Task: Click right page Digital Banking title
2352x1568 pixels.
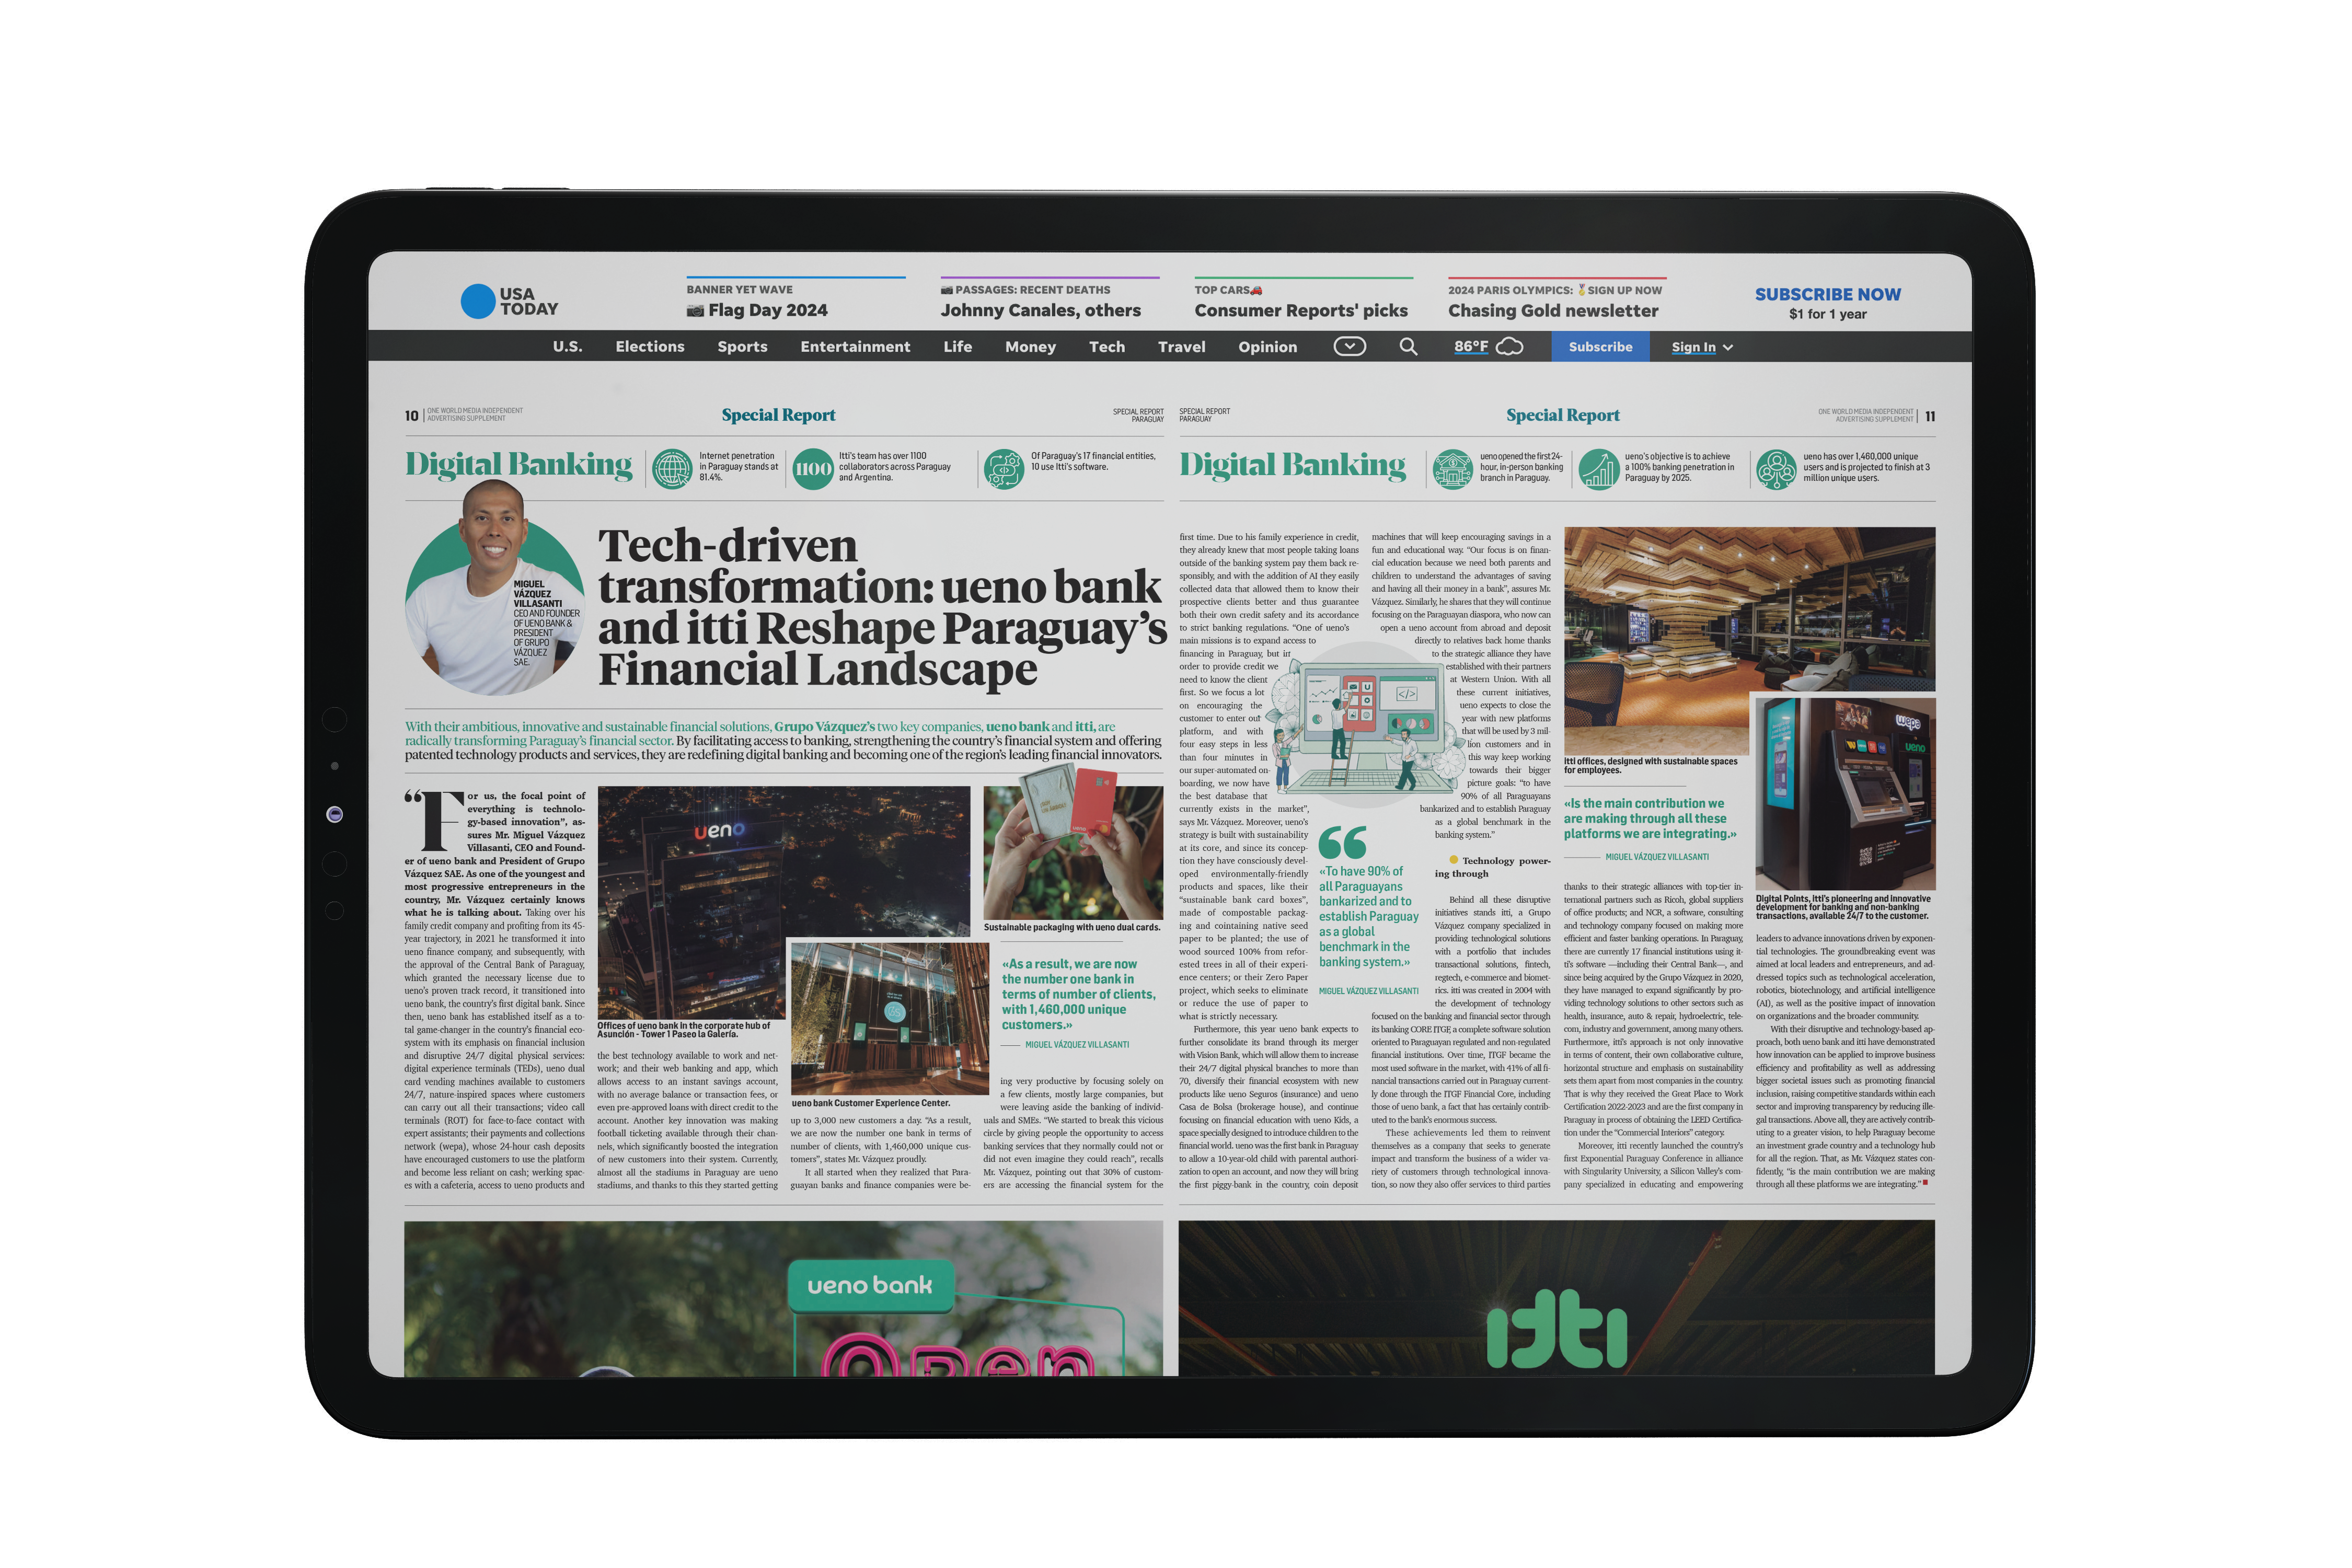Action: tap(1292, 465)
